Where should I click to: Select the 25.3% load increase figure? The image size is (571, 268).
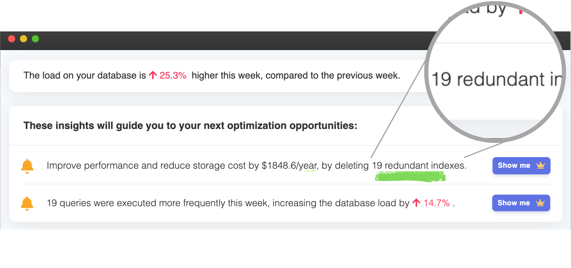173,75
